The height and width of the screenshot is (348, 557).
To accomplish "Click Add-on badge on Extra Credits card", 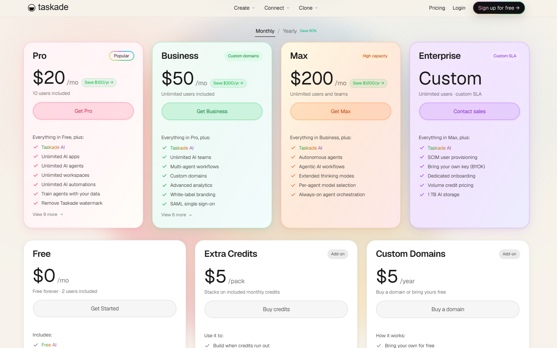I will pyautogui.click(x=338, y=254).
